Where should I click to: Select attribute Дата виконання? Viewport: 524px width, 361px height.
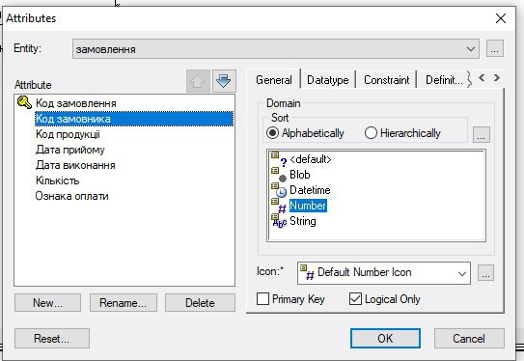(x=75, y=165)
